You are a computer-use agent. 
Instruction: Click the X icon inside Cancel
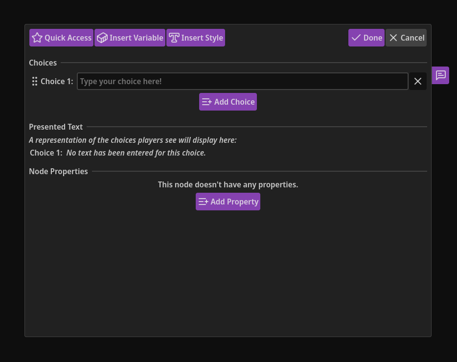tap(393, 37)
